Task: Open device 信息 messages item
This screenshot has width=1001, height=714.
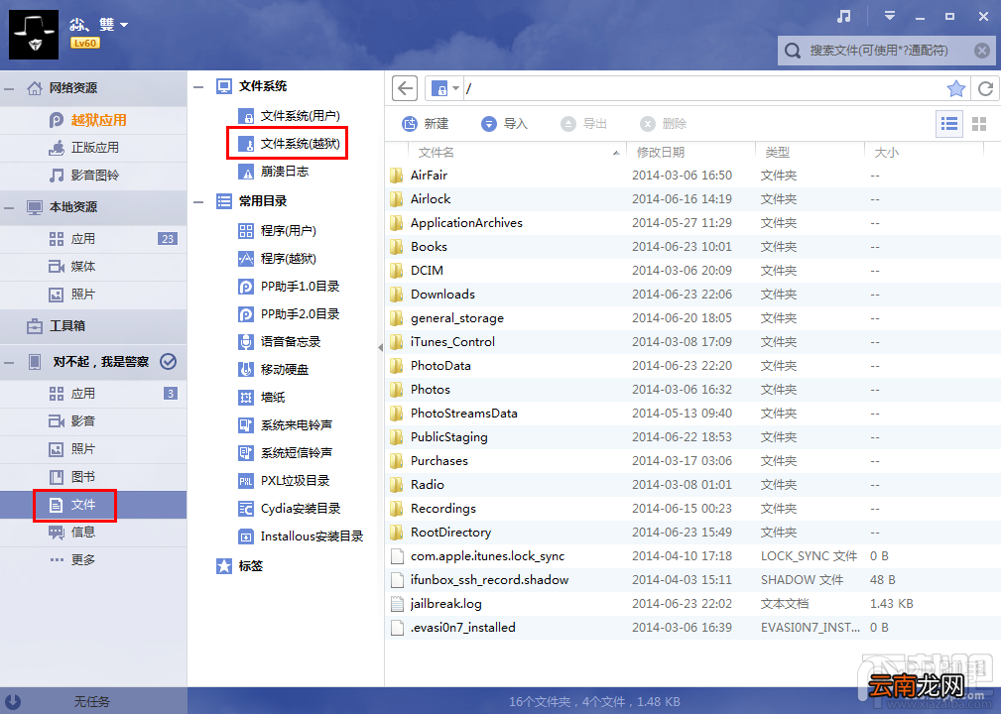Action: click(93, 533)
